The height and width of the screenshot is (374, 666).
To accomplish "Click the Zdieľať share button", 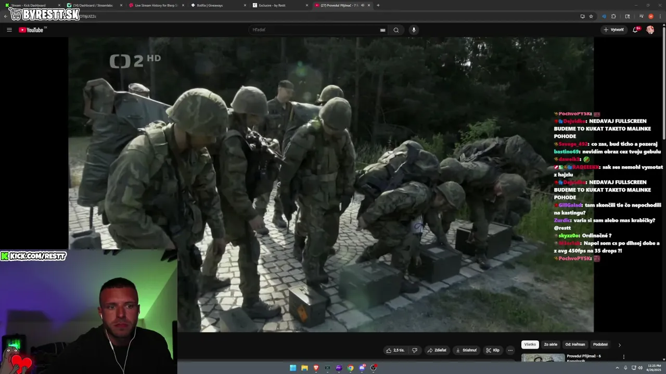I will [x=437, y=350].
